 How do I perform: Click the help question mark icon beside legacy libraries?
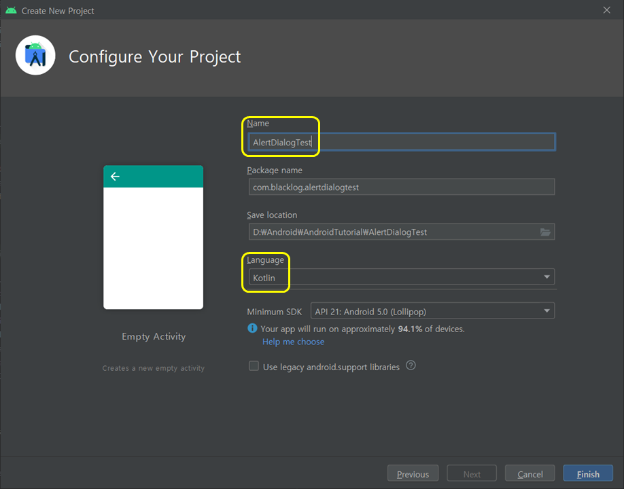click(411, 365)
